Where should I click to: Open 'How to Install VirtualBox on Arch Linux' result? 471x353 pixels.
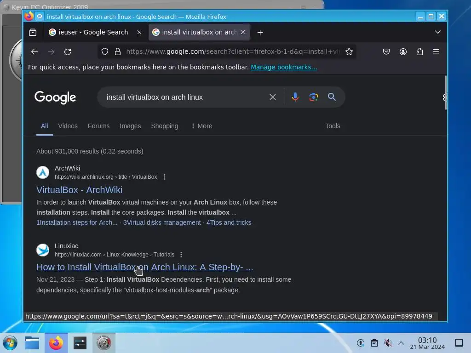pyautogui.click(x=145, y=267)
